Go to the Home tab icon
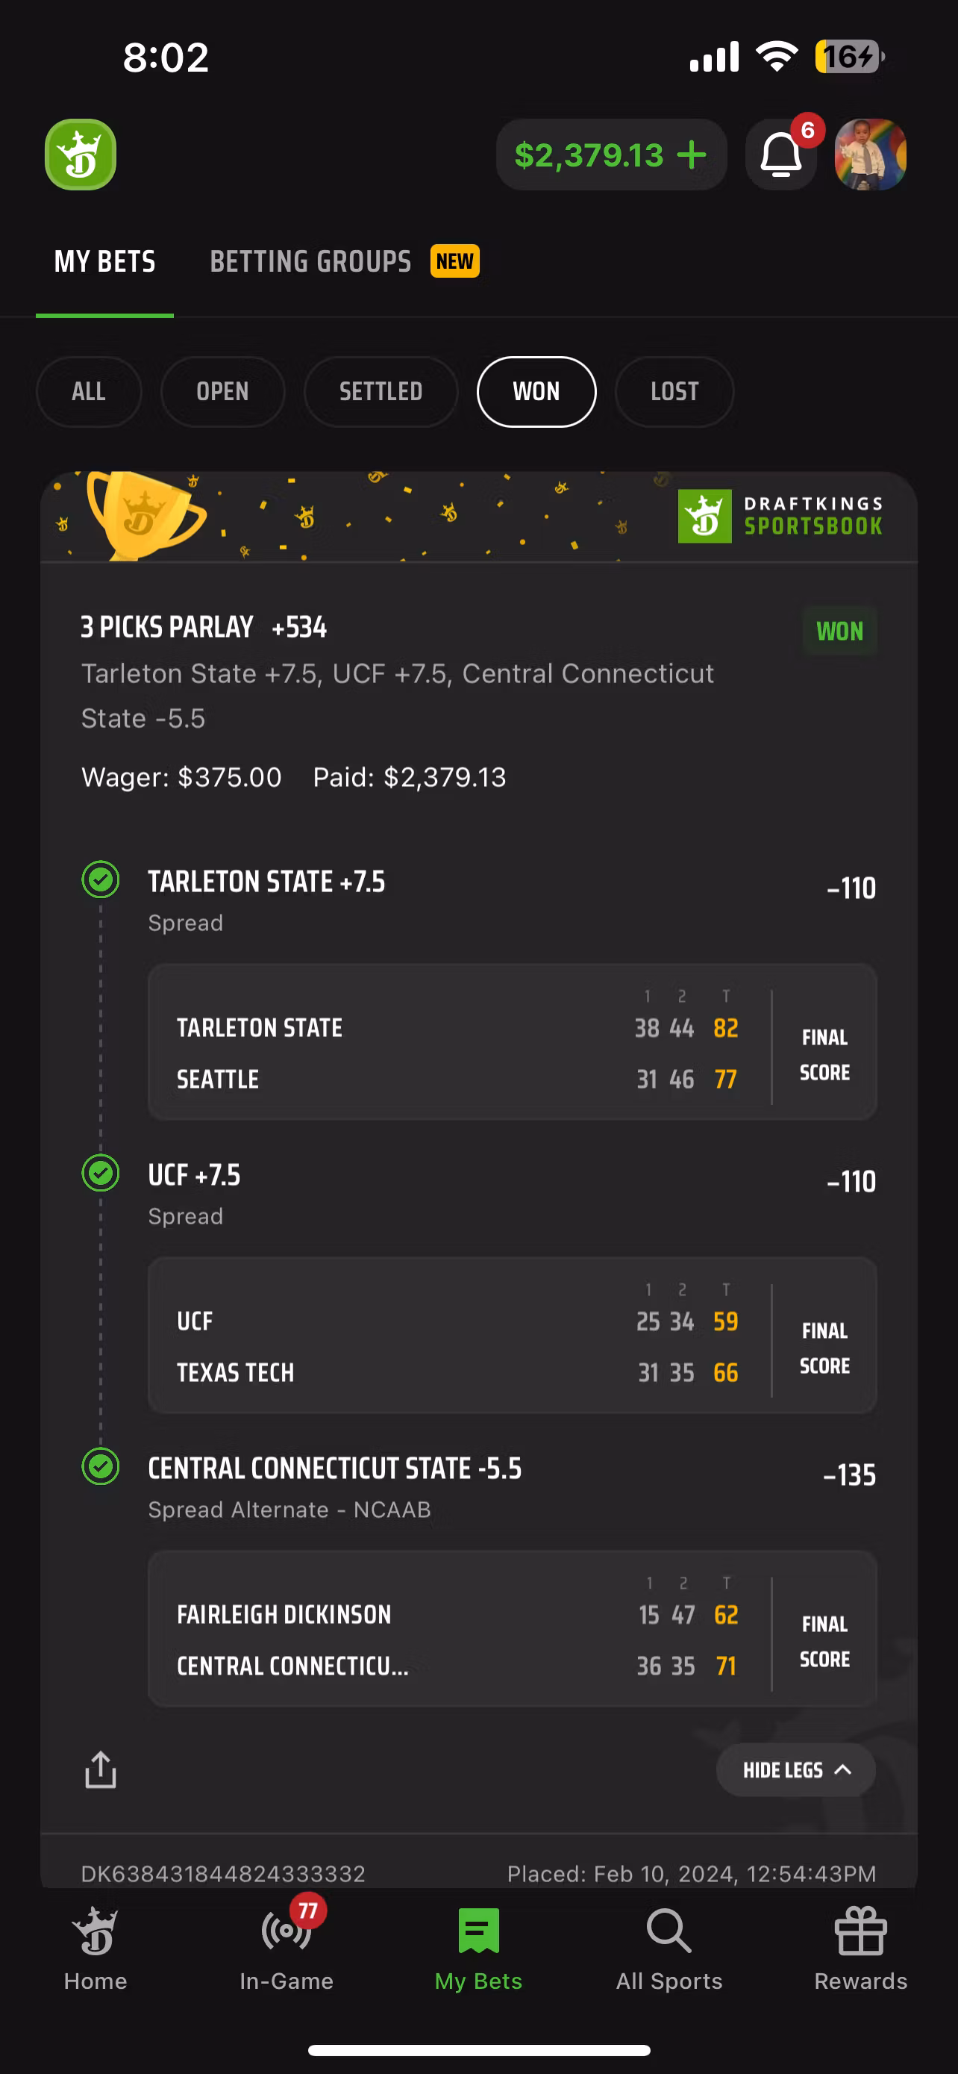Screen dimensions: 958x2074 pos(96,1932)
